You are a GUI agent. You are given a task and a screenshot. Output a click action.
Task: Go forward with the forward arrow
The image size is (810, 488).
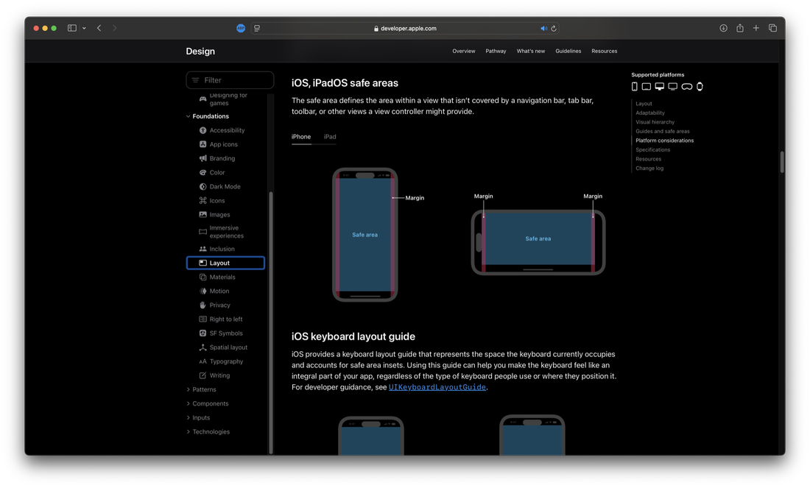click(x=115, y=28)
